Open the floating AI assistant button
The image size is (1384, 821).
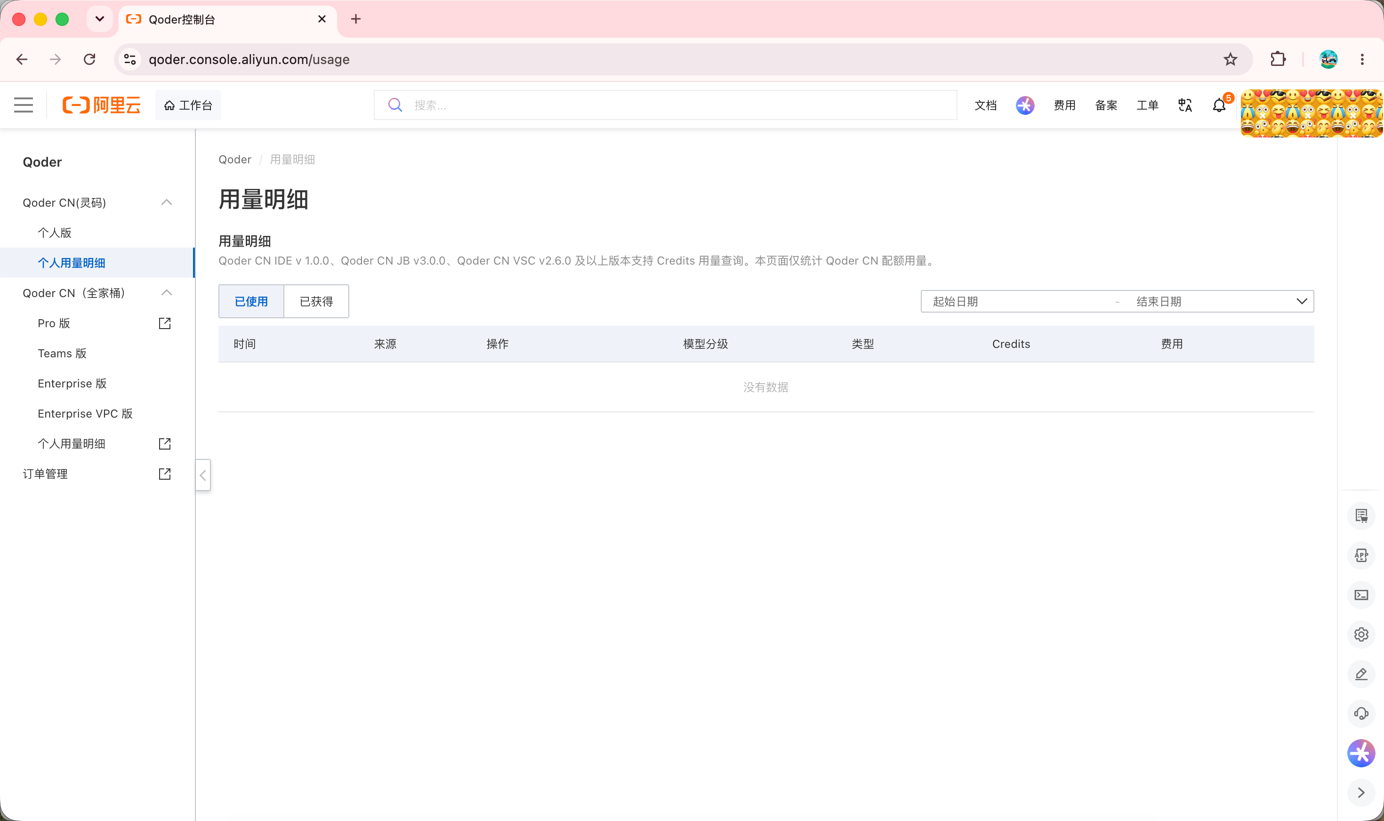[x=1361, y=754]
